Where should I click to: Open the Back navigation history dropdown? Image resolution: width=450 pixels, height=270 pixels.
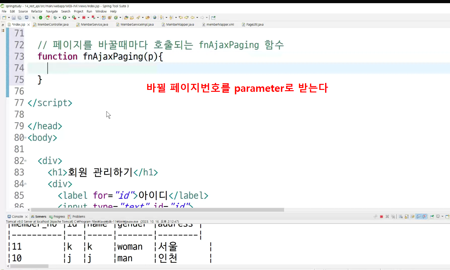(197, 17)
